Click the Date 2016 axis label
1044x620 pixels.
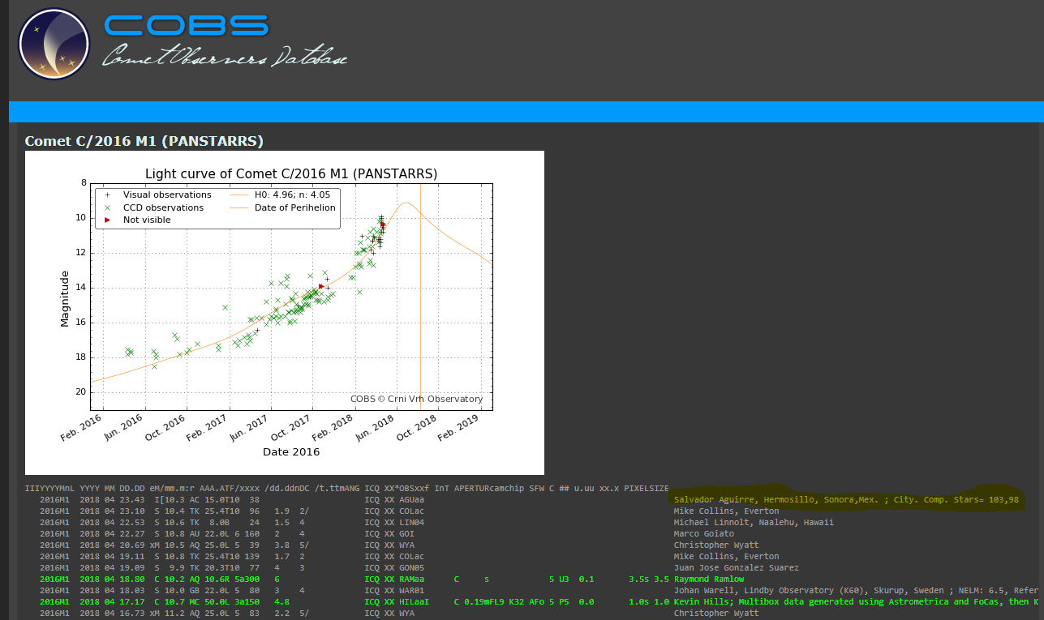click(x=291, y=451)
